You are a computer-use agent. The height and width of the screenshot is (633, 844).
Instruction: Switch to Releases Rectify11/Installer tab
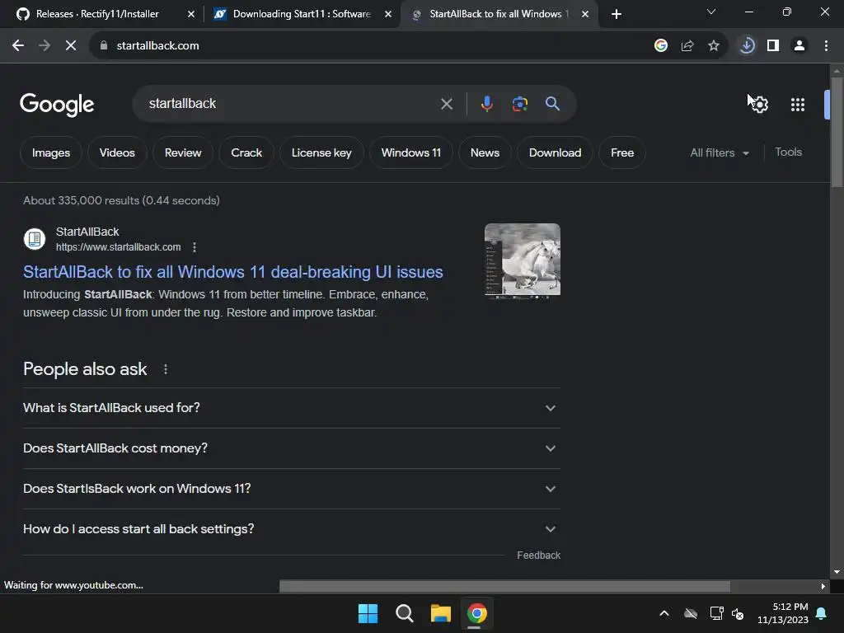(x=97, y=14)
